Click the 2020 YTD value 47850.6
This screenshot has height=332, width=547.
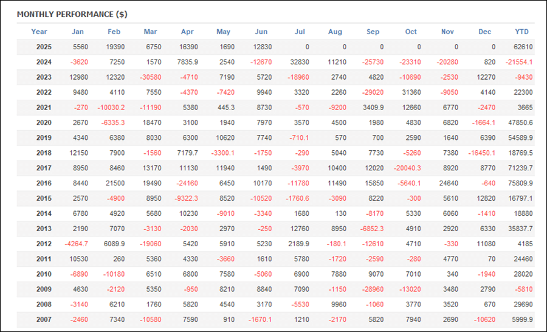[520, 123]
